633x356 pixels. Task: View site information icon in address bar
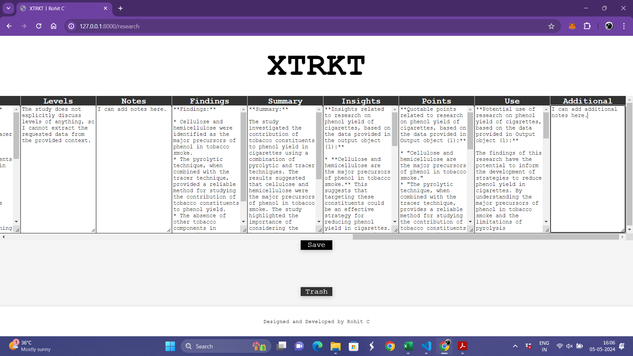tap(71, 26)
